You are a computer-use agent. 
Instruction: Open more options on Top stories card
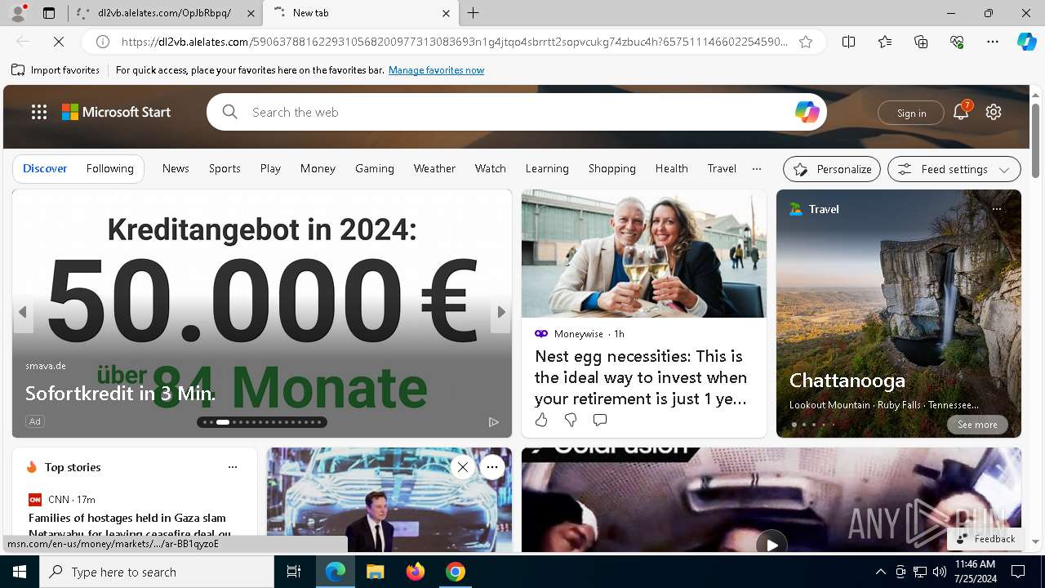(x=233, y=467)
